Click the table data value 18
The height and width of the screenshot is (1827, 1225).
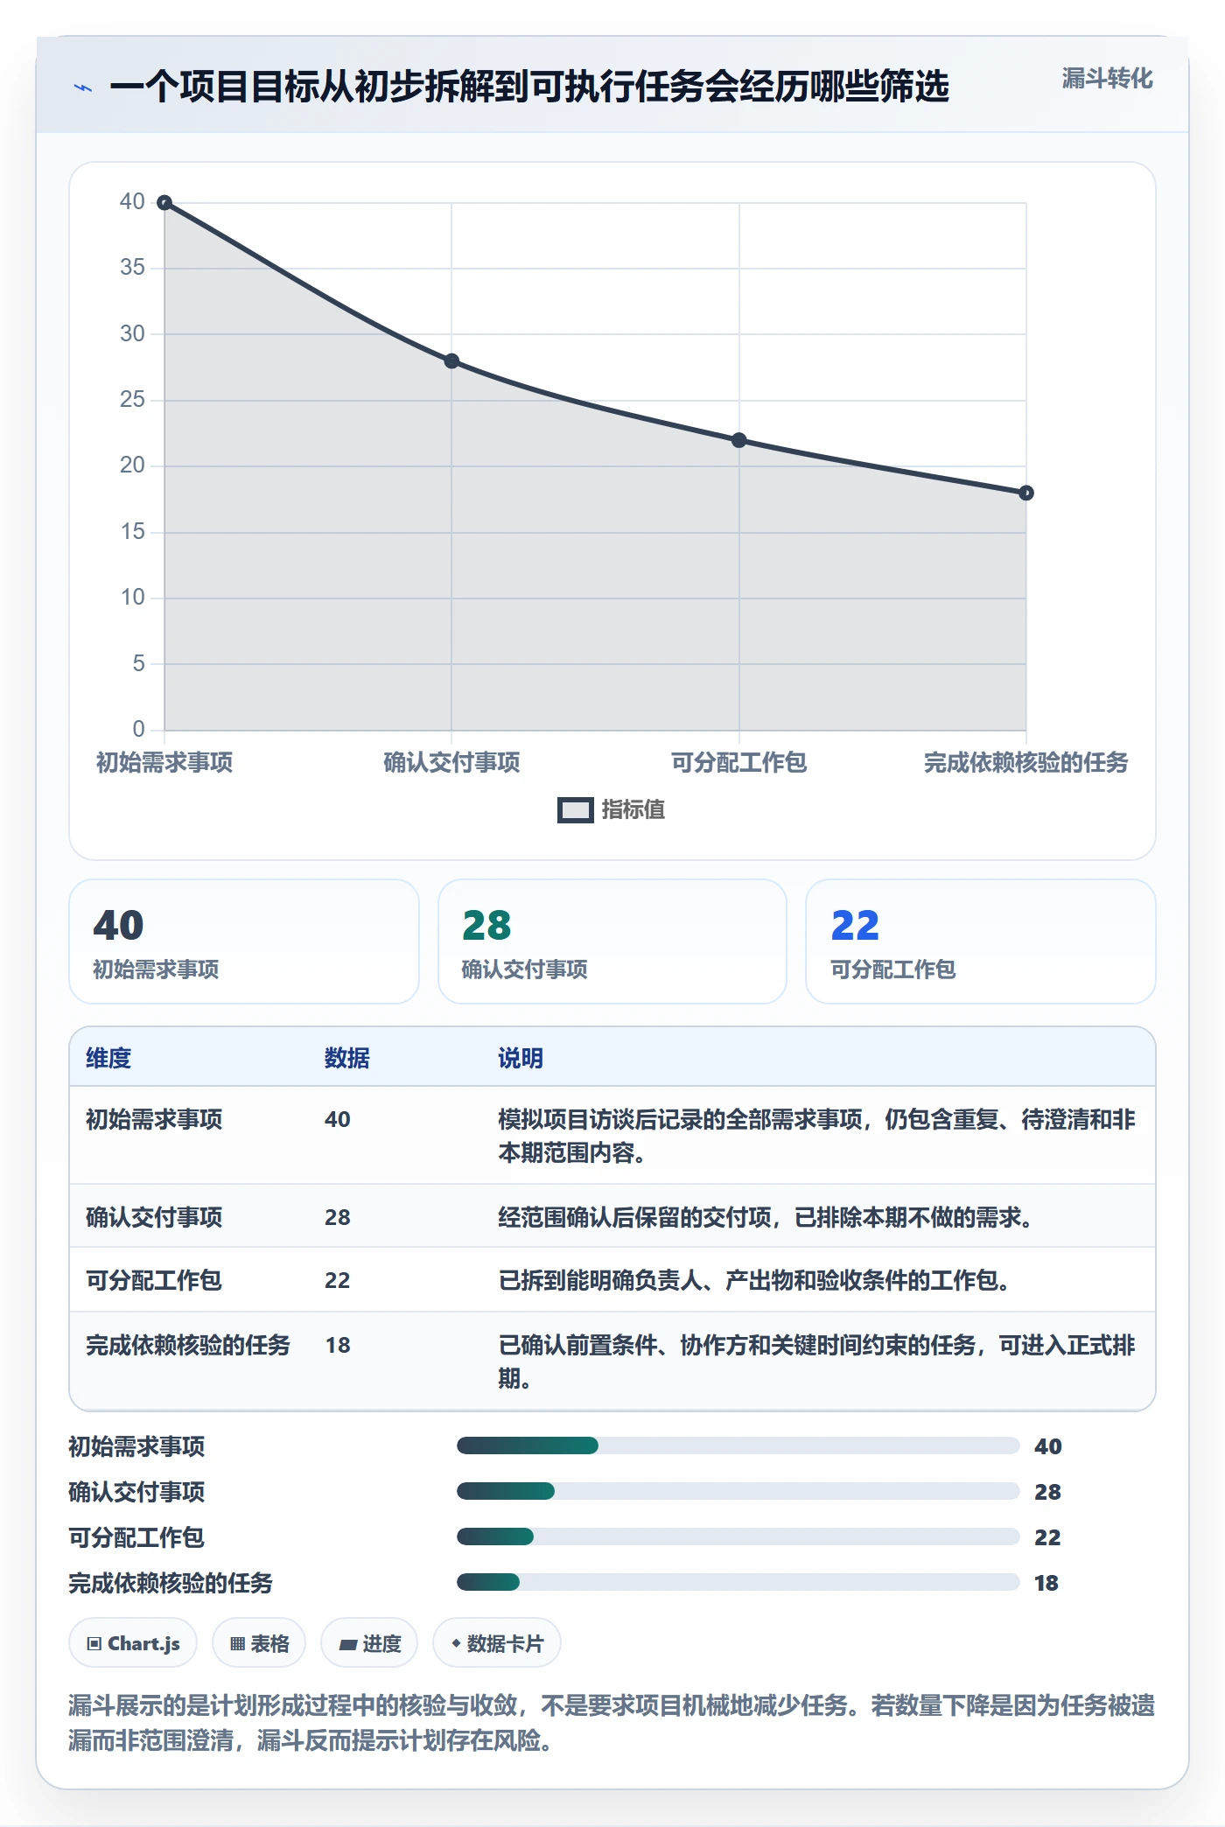(338, 1345)
